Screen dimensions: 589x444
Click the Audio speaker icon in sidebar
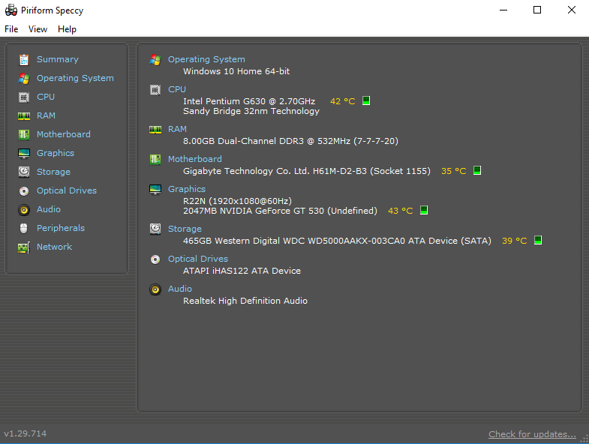24,210
